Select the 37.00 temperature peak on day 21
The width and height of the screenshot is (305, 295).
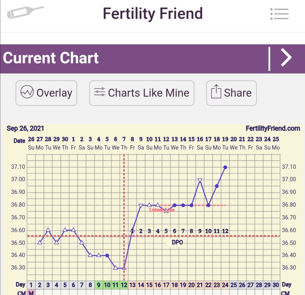[x=200, y=180]
